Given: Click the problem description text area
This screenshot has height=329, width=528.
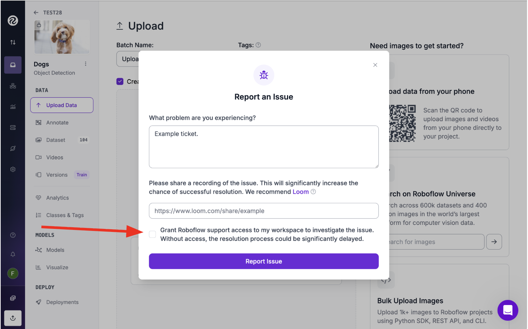Looking at the screenshot, I should coord(264,147).
